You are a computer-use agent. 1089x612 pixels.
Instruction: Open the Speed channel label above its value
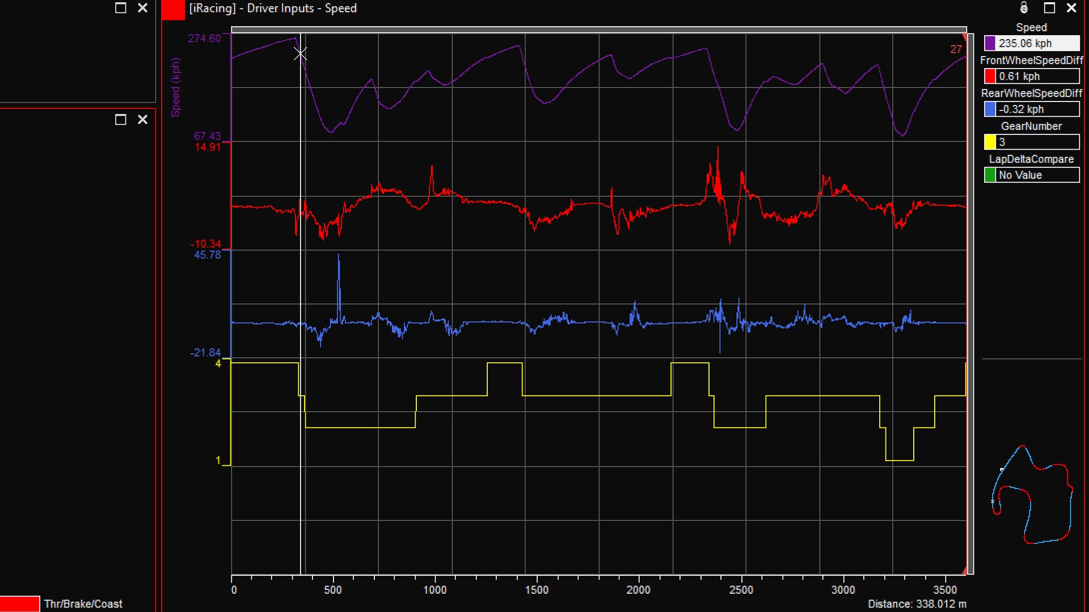(1031, 27)
